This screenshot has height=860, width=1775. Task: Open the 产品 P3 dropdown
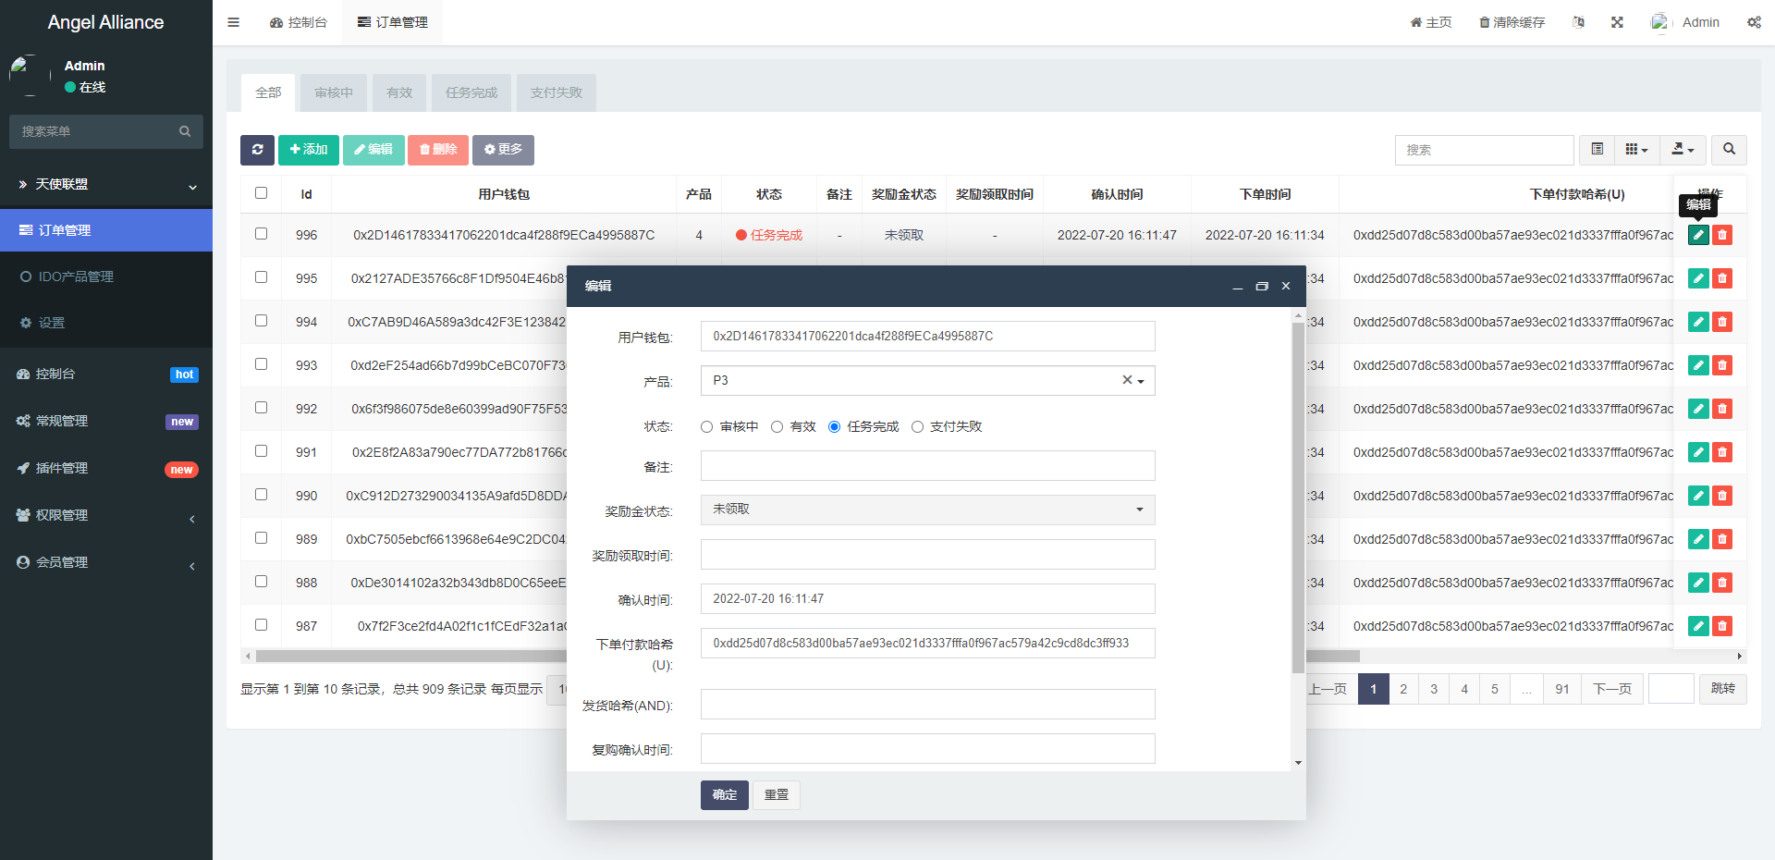pos(927,381)
